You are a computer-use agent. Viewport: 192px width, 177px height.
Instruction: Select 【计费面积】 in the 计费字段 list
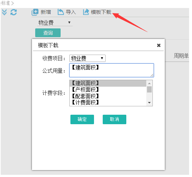pyautogui.click(x=108, y=102)
